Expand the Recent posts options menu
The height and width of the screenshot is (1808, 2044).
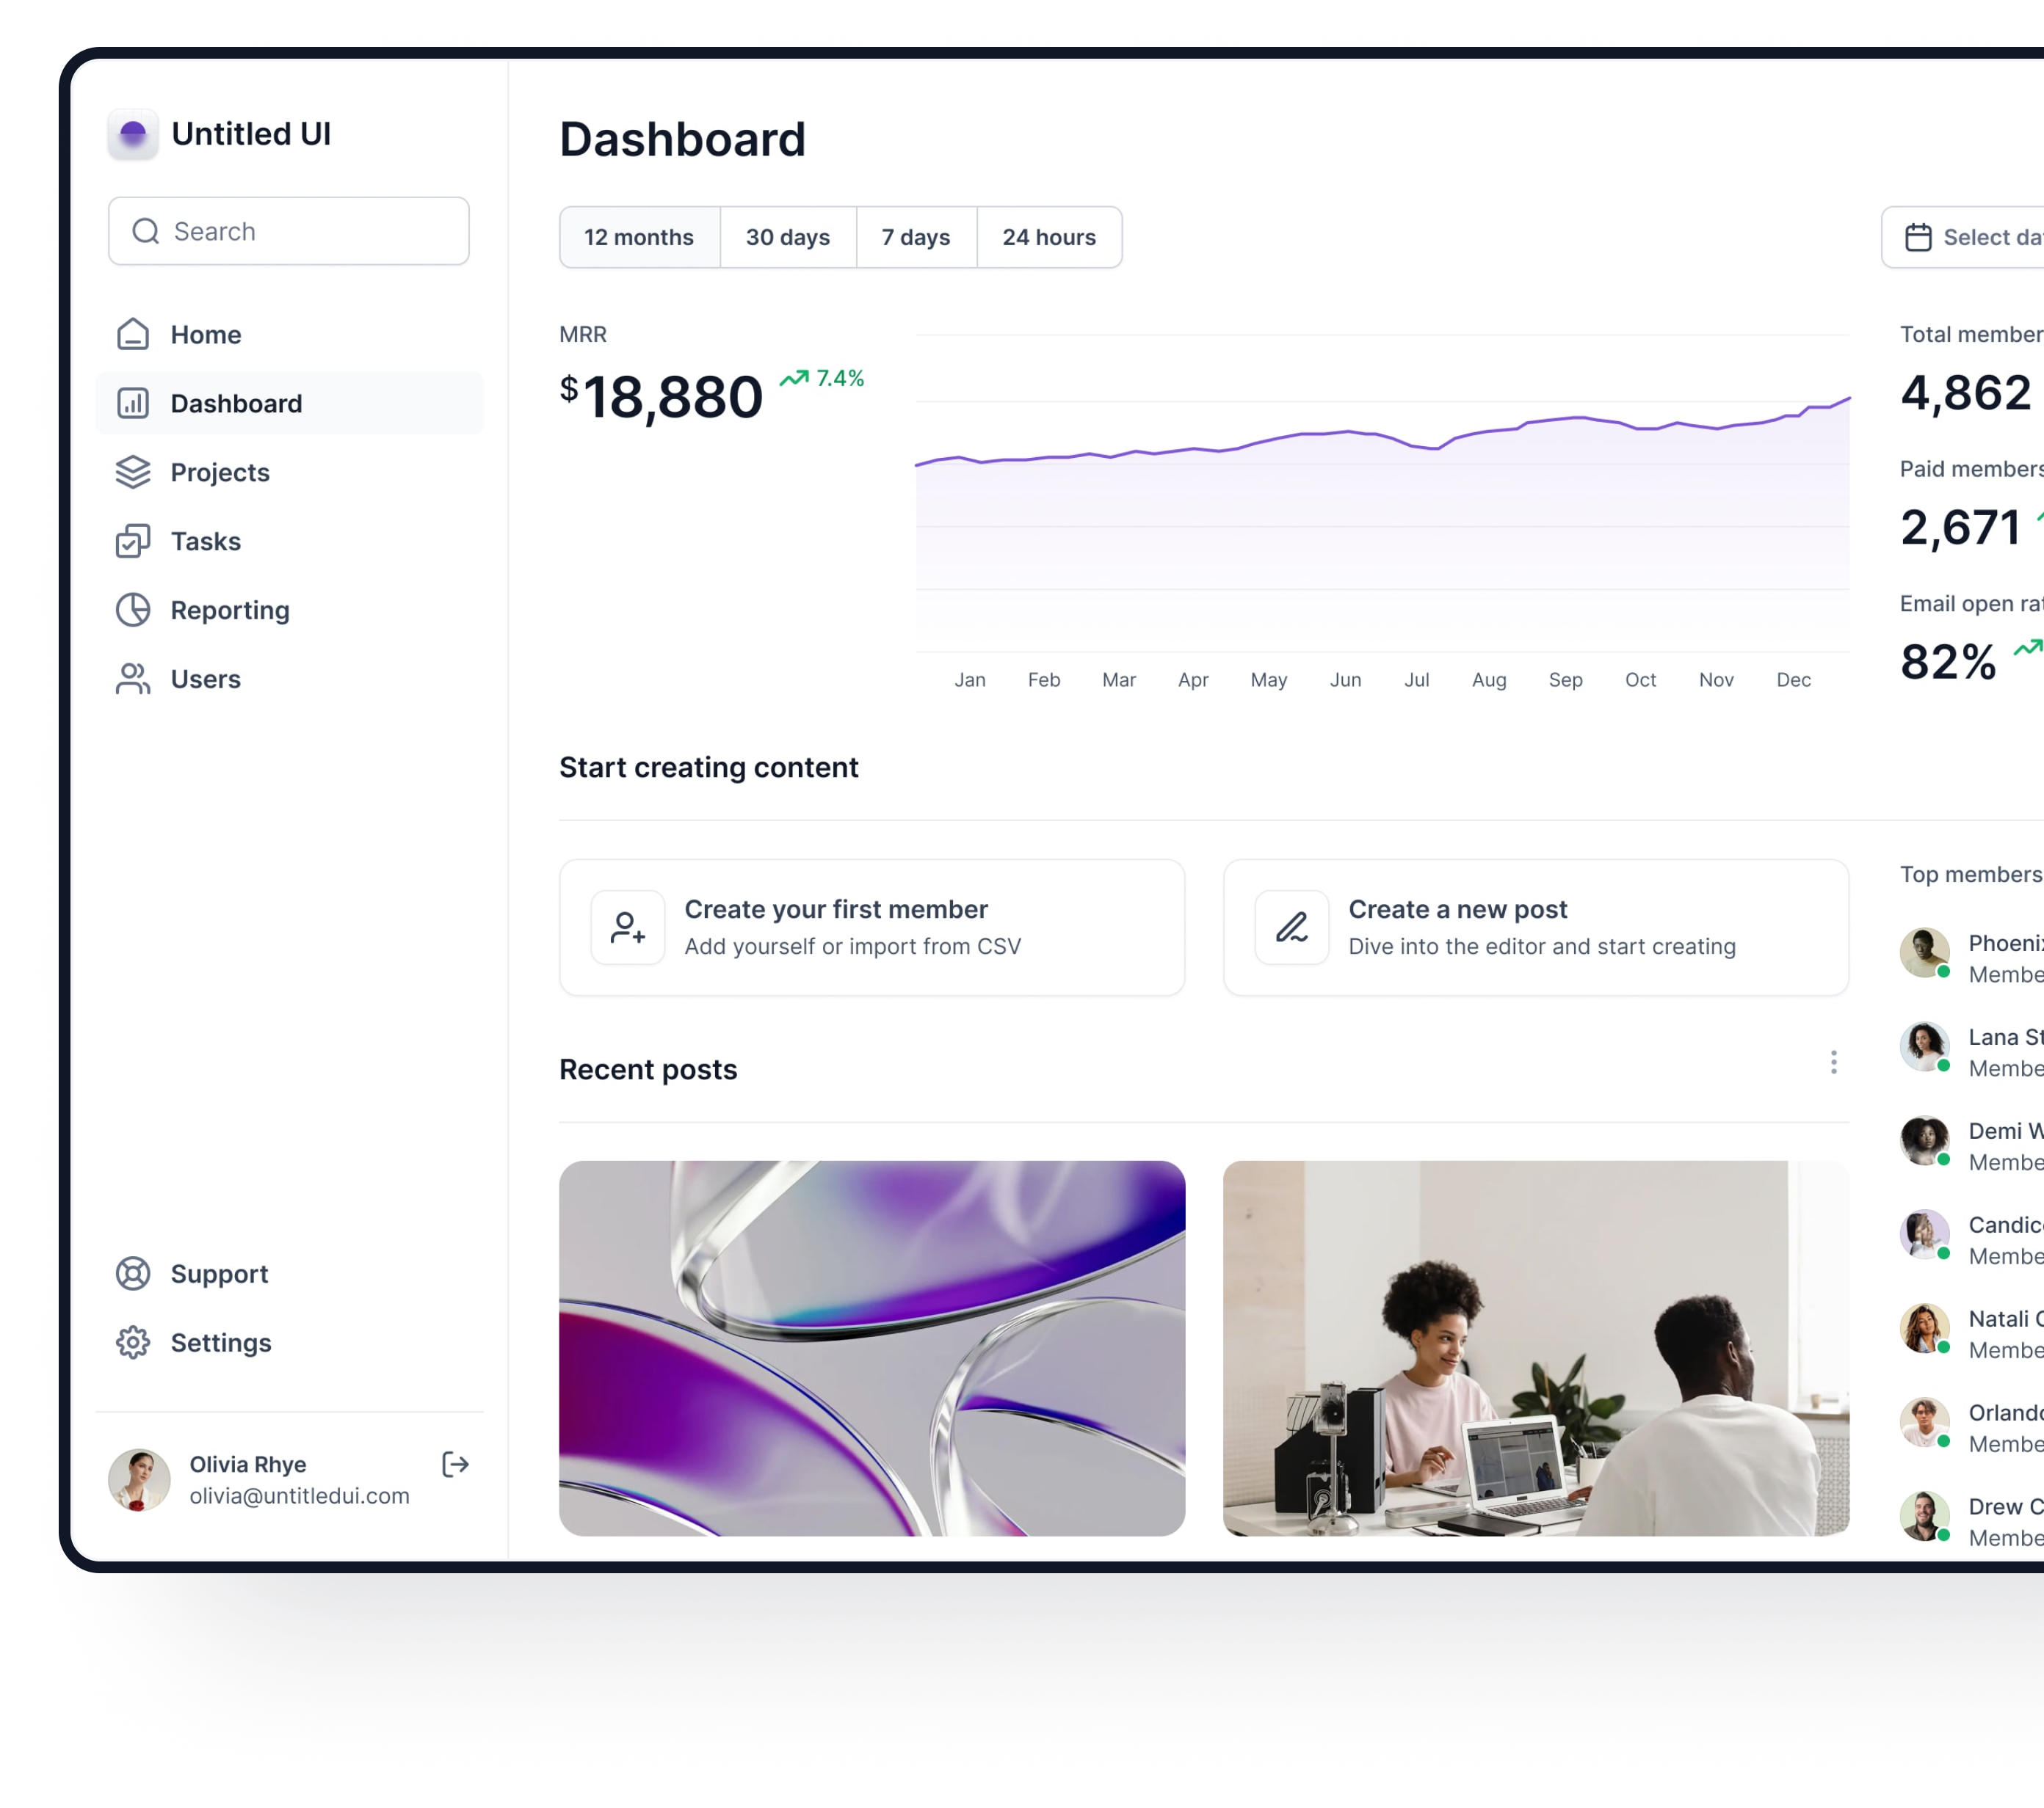(1835, 1062)
